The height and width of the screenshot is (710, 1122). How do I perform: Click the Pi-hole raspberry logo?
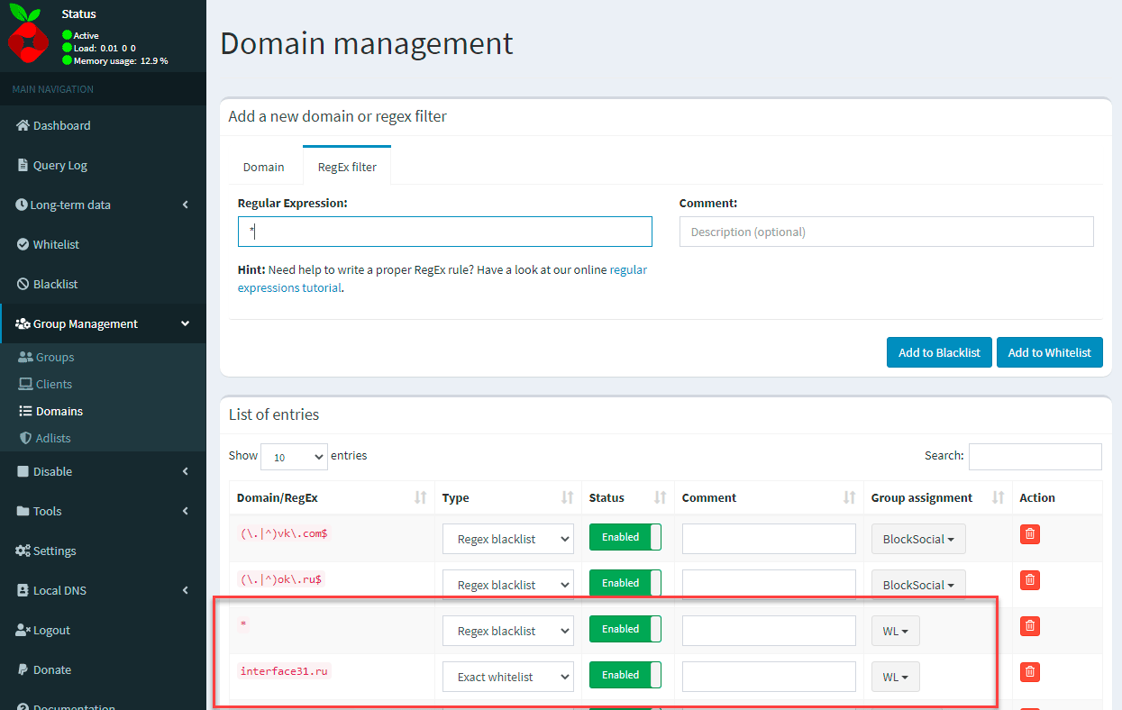point(28,36)
